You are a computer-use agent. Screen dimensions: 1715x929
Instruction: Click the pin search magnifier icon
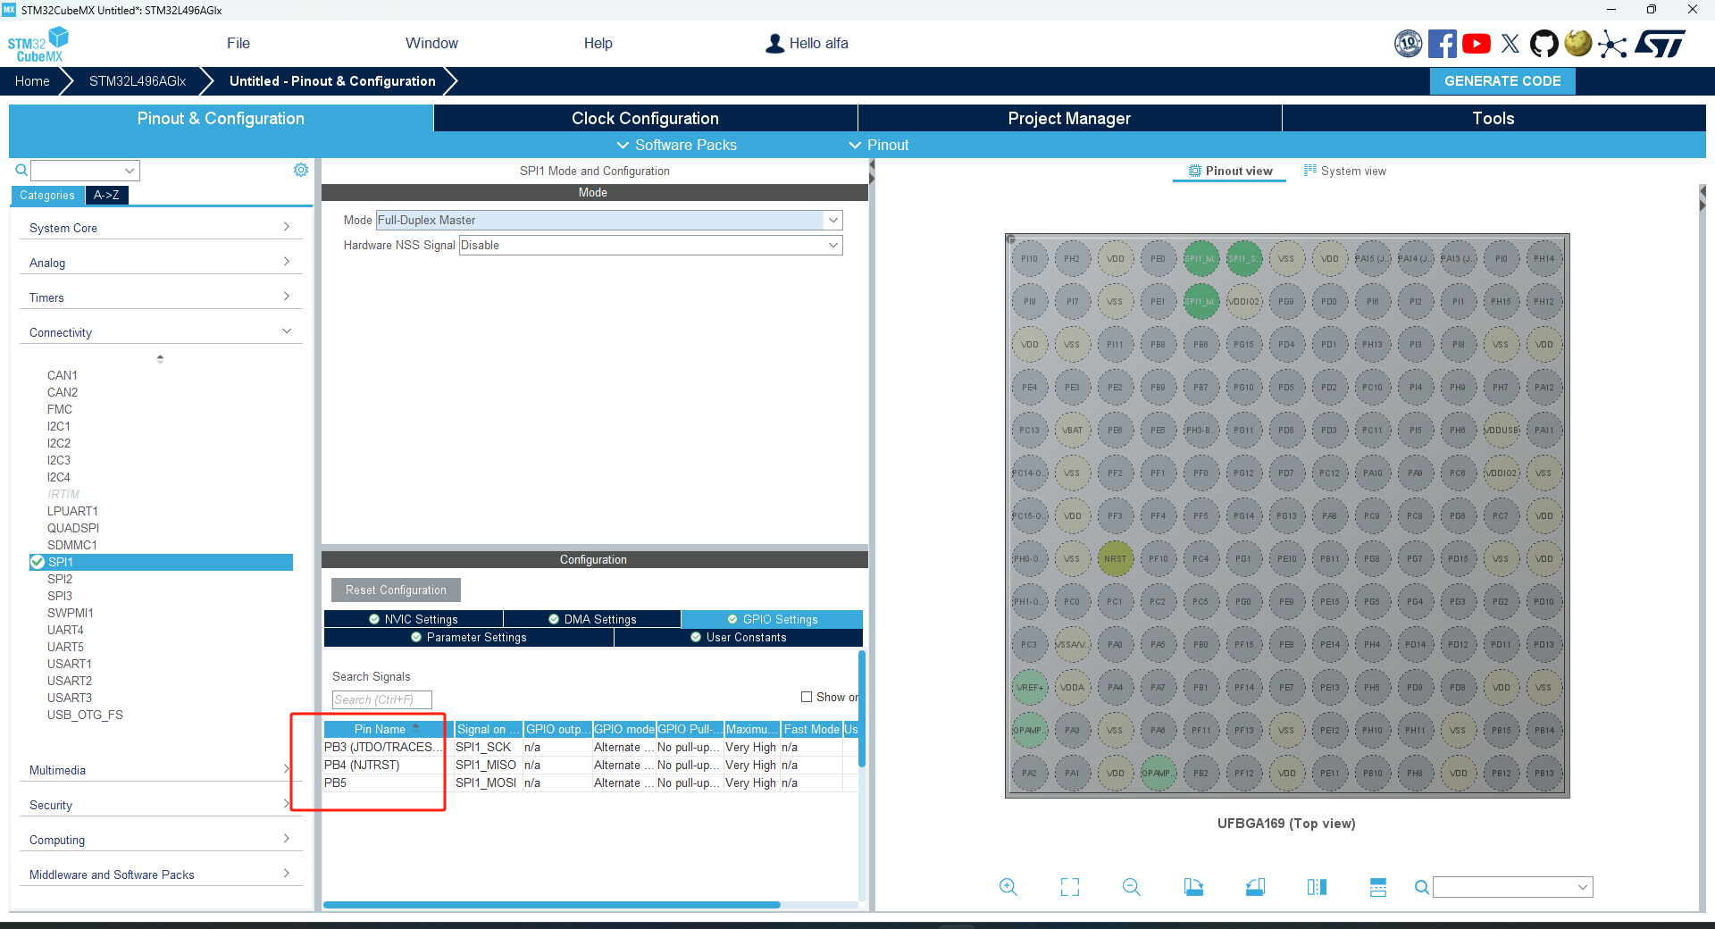click(x=1421, y=887)
